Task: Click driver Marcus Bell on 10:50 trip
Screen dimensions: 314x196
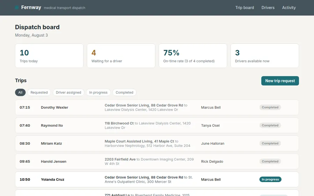Action: [211, 179]
